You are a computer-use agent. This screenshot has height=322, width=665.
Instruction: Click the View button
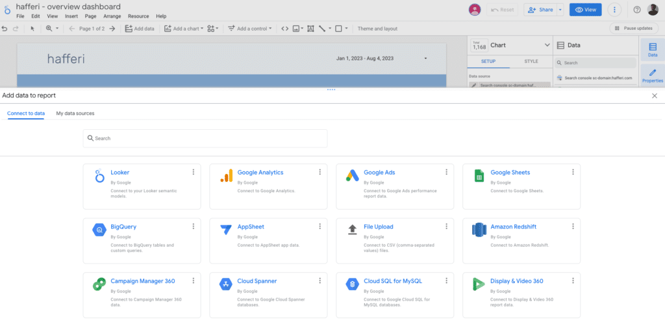[585, 10]
